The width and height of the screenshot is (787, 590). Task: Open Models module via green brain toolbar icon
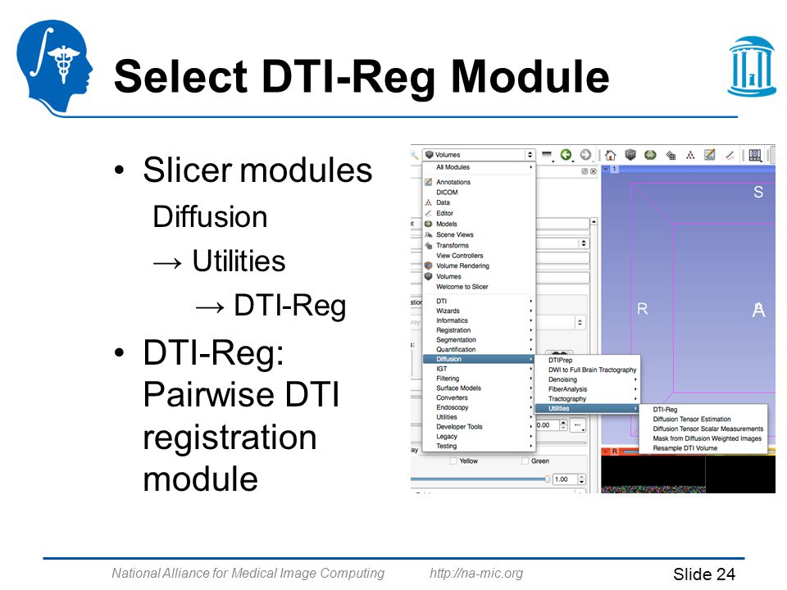point(650,155)
